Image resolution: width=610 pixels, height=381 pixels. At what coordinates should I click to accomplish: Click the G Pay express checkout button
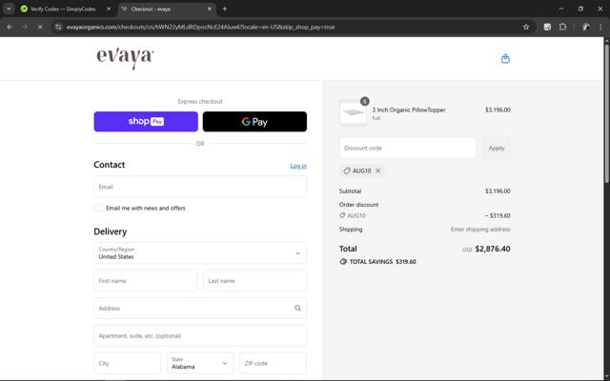(x=254, y=122)
